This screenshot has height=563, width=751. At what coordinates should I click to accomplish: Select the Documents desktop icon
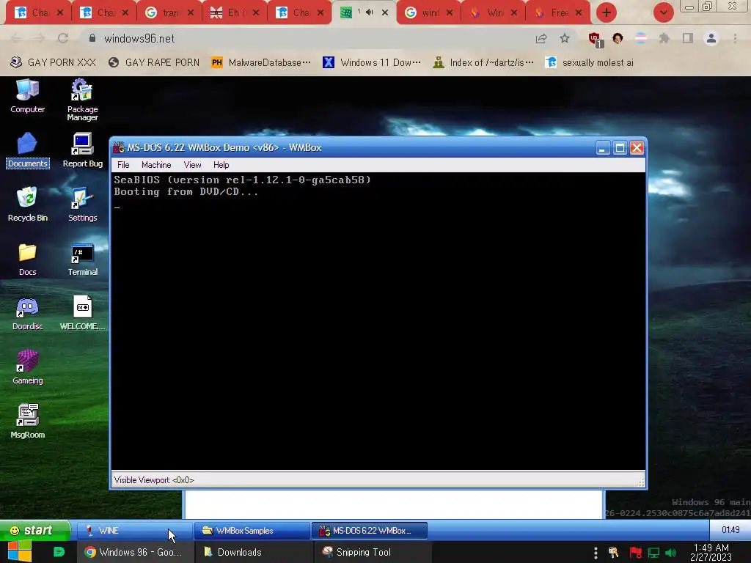point(27,150)
